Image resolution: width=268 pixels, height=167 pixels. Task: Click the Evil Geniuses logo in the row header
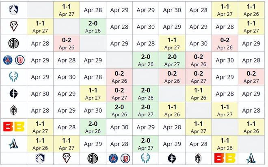[x=14, y=94]
